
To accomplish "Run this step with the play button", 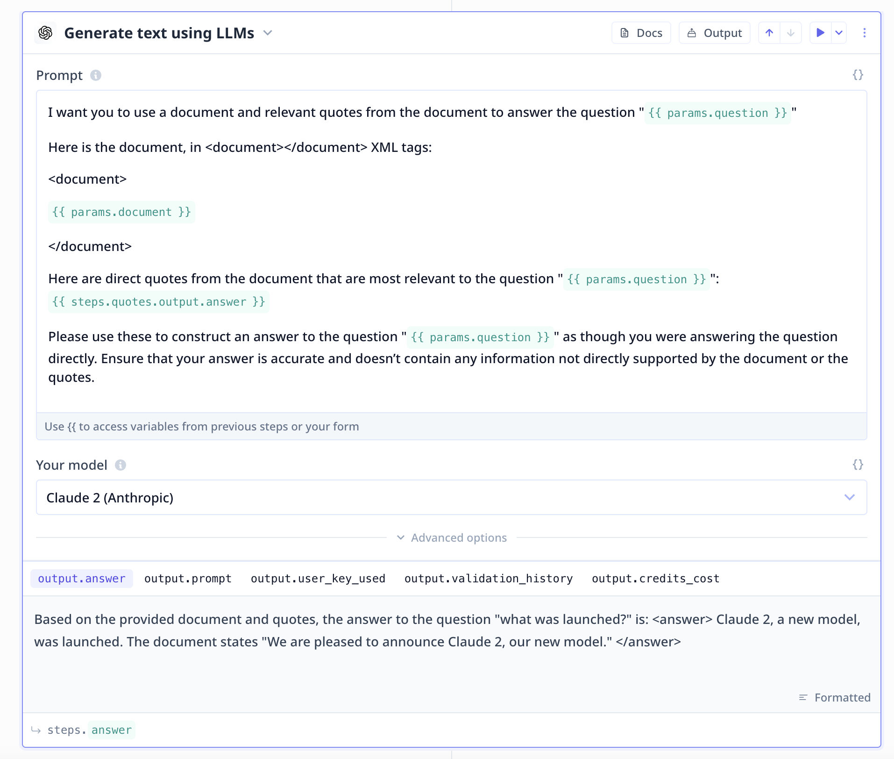I will tap(820, 33).
